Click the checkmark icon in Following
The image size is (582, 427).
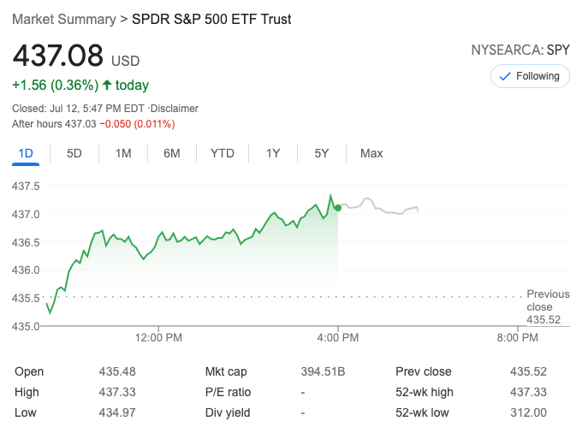pyautogui.click(x=505, y=76)
